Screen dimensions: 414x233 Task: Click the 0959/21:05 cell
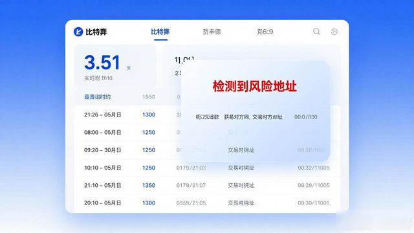pyautogui.click(x=191, y=203)
